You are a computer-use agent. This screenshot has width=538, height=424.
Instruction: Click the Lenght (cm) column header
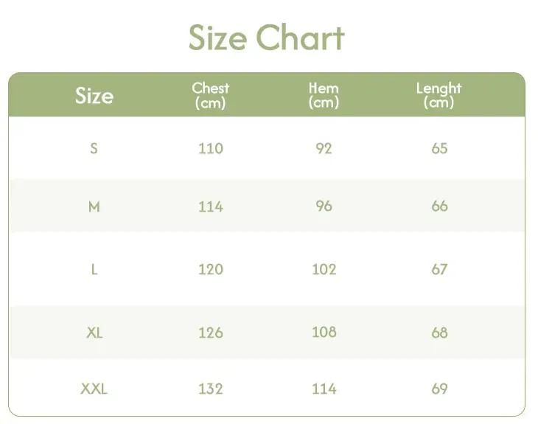[x=439, y=96]
